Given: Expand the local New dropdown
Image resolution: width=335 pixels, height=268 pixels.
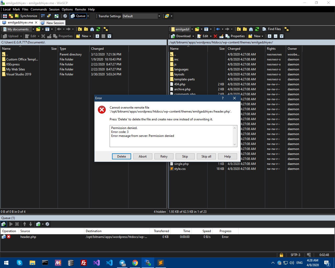Looking at the screenshot, I should click(90, 36).
